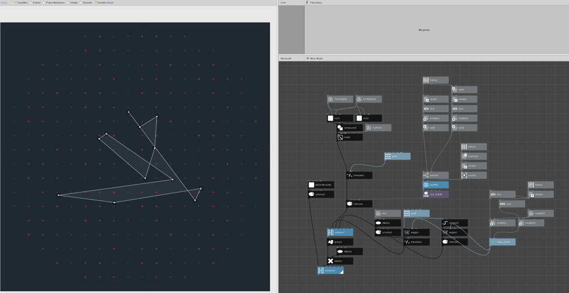This screenshot has height=293, width=569.
Task: Select the sin2 node
Action: 435,108
